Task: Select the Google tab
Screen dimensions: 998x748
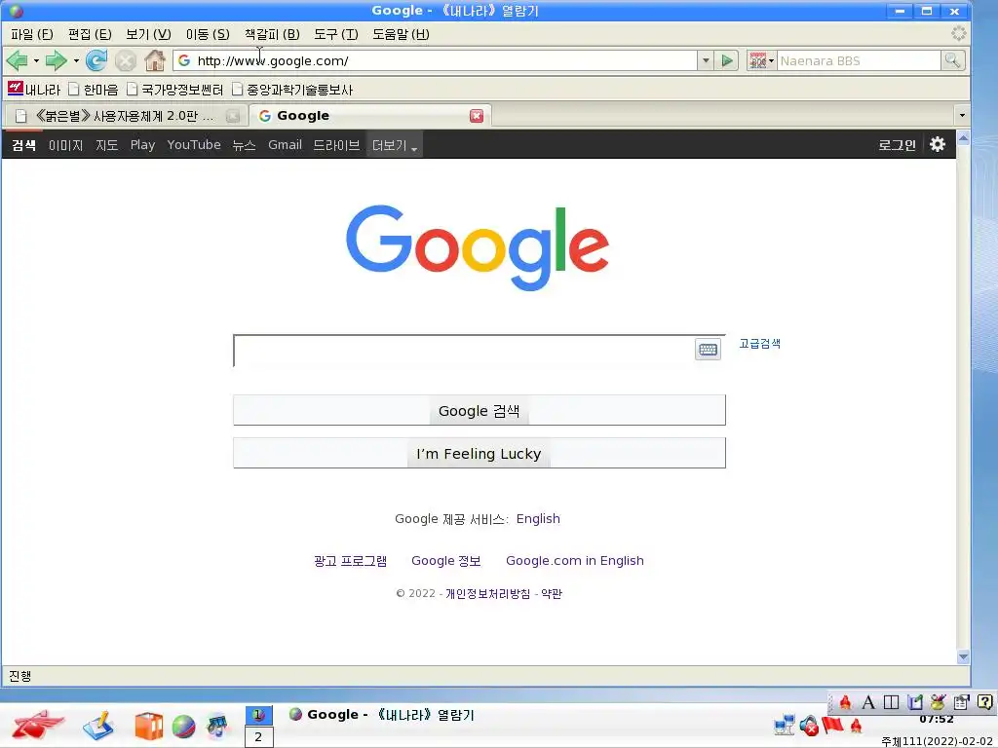Action: 369,116
